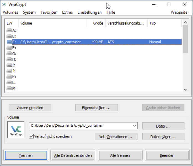Open the Webseite link in menu bar
This screenshot has width=193, height=166.
179,12
